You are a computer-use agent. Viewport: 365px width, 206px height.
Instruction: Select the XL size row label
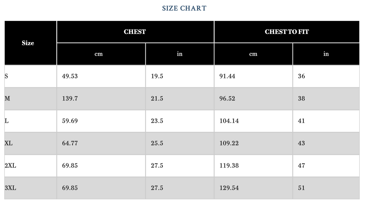[x=8, y=143]
